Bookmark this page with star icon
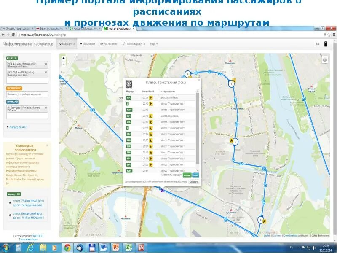This screenshot has width=337, height=253. 329,35
